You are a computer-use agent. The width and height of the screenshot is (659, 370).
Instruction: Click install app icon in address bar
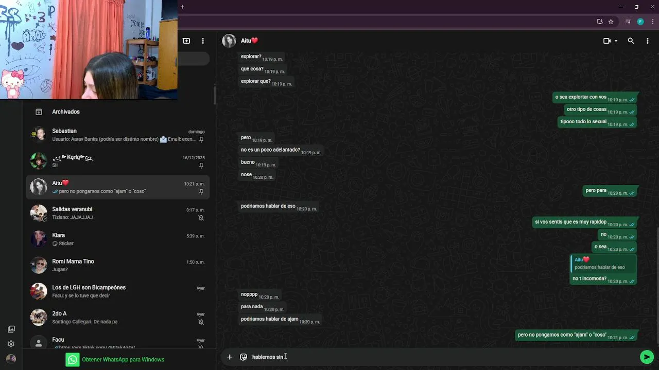tap(600, 22)
